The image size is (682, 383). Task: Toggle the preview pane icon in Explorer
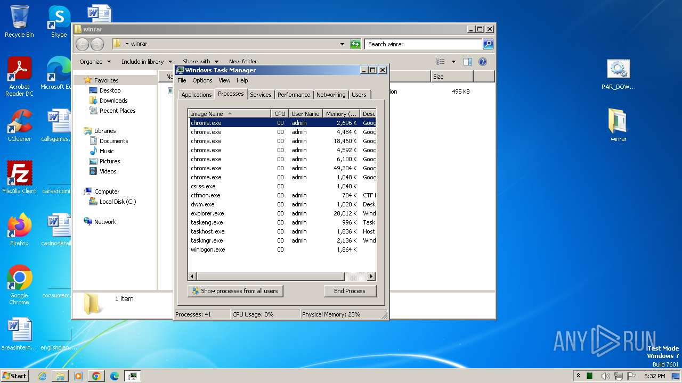467,62
